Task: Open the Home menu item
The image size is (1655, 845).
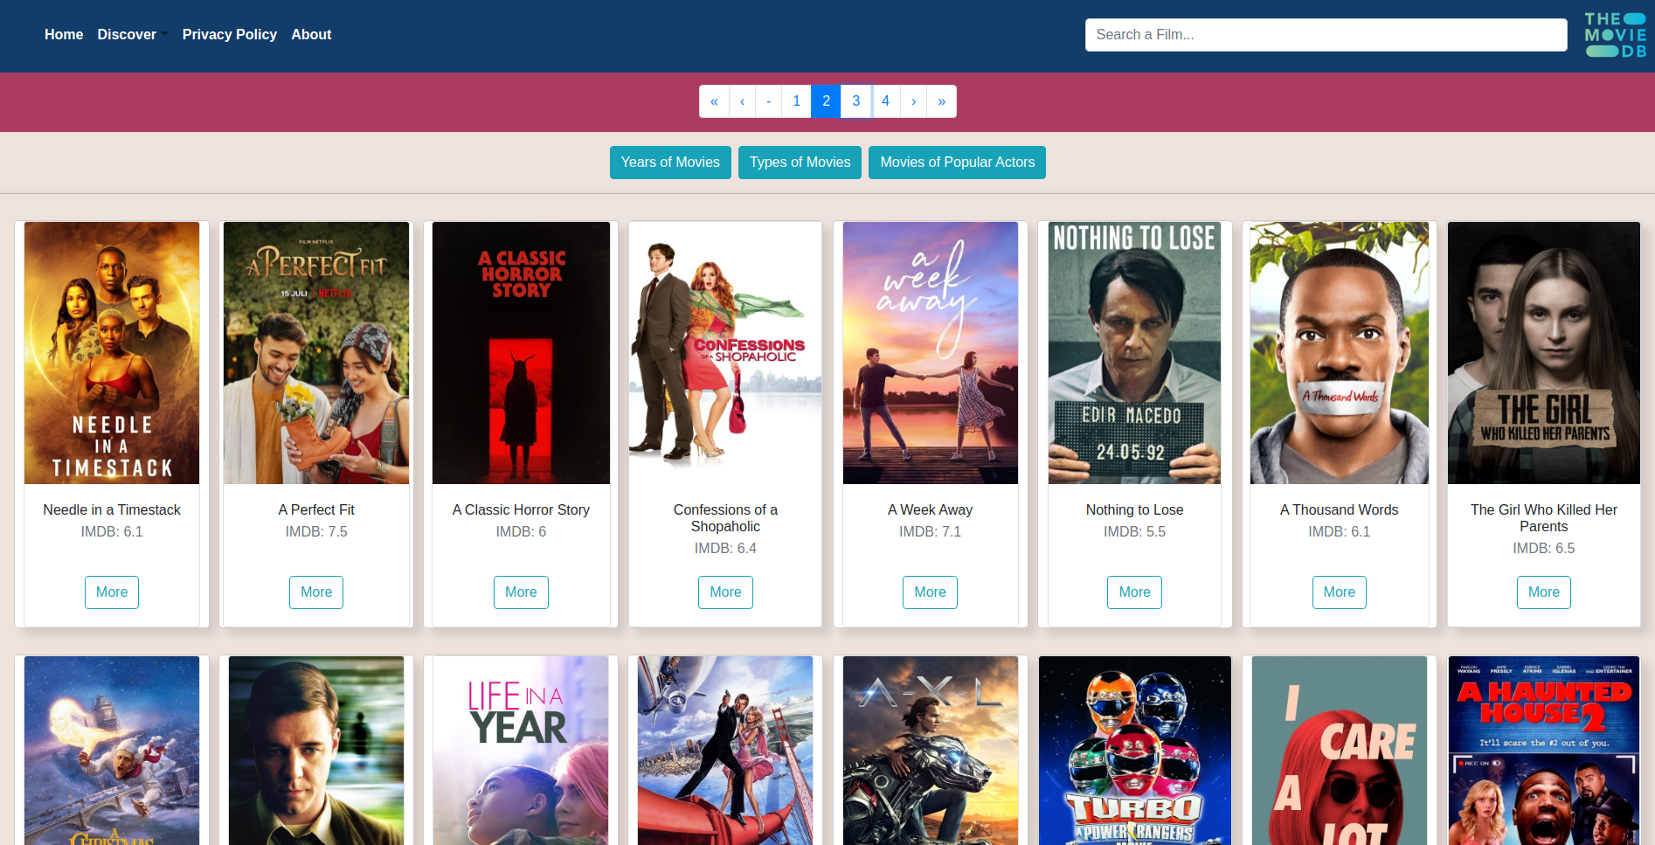Action: [x=64, y=35]
